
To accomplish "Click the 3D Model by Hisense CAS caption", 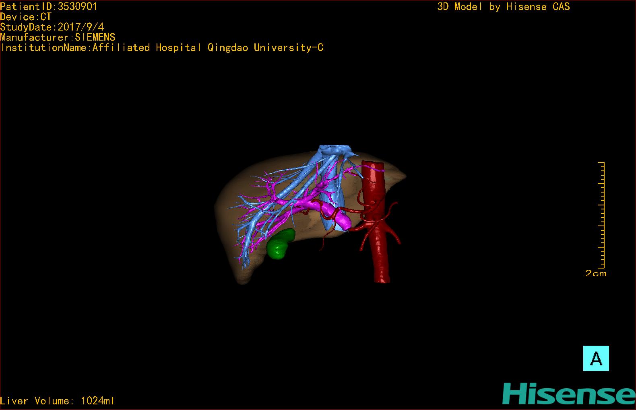I will (504, 6).
